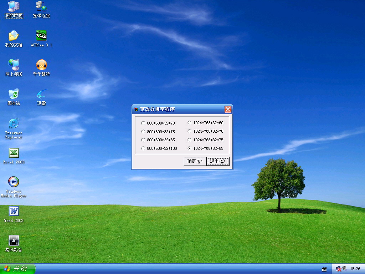Select the Internet Explorer desktop icon

pyautogui.click(x=14, y=128)
